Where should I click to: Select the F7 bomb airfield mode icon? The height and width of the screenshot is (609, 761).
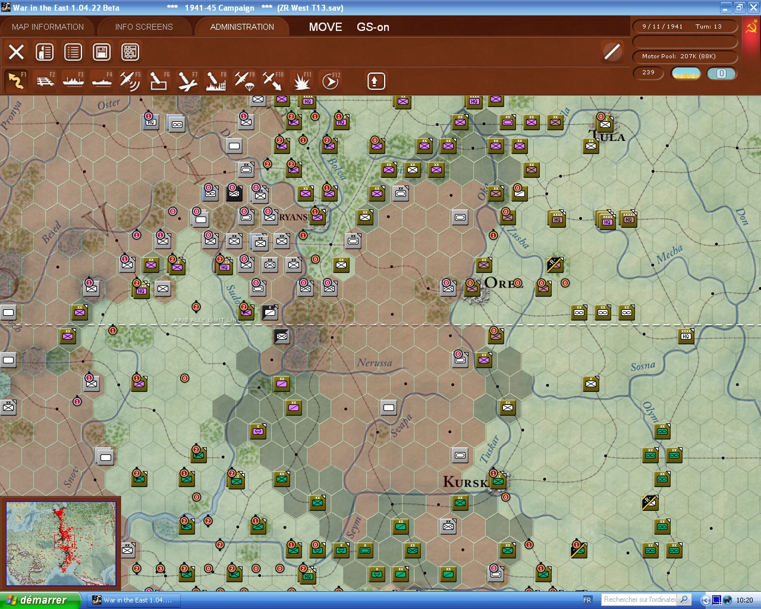187,81
